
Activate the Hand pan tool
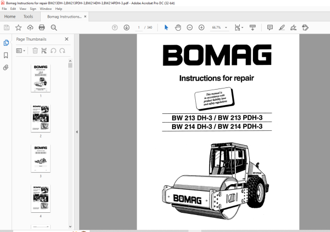[x=178, y=27]
